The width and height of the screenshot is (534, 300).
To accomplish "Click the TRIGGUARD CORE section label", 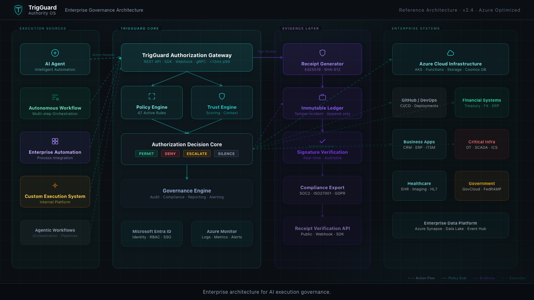I will 140,28.
